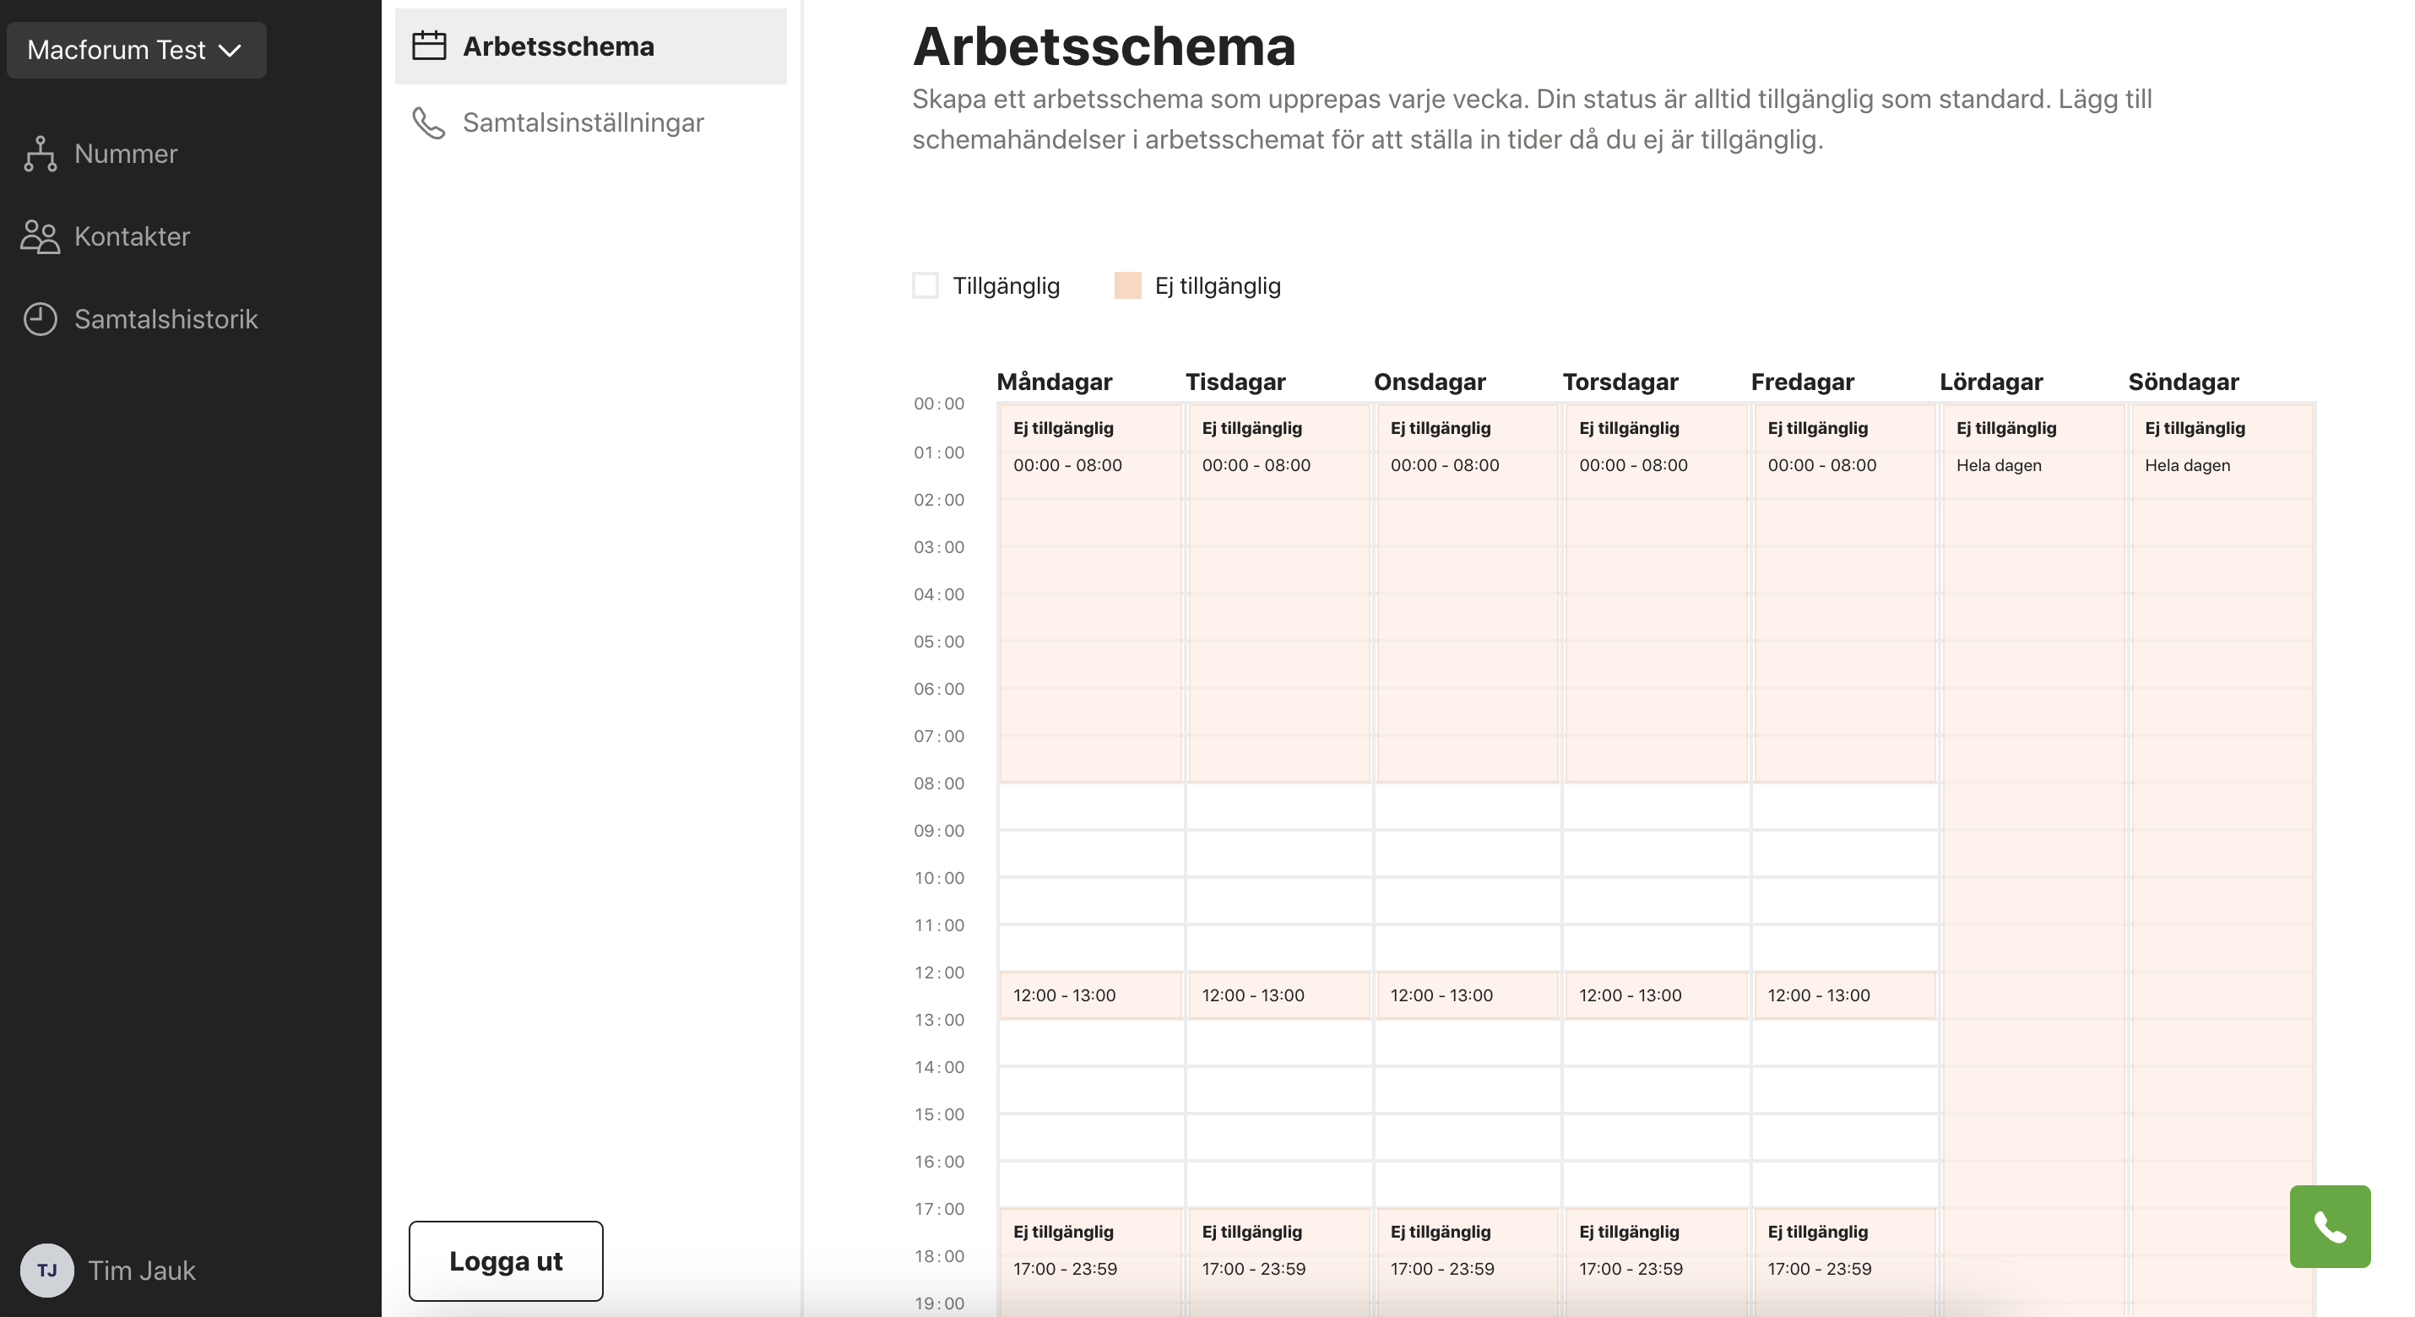Open Onsdagar 17:00 - 23:59 unavailable block
Screen dimensions: 2415x1317
pos(1468,1263)
